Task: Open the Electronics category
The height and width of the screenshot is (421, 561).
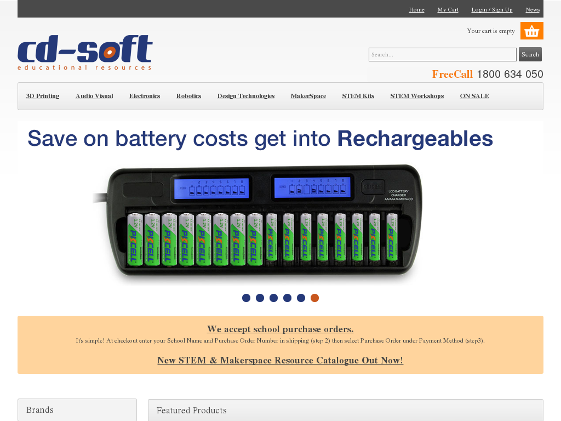Action: 145,96
